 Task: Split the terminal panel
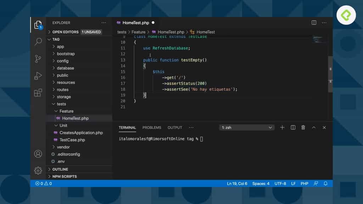[x=293, y=127]
